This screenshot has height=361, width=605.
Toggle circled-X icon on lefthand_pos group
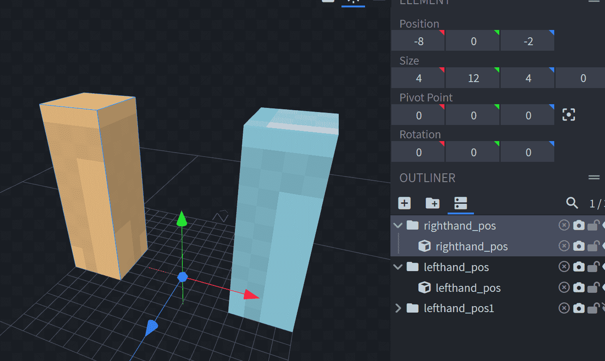click(x=564, y=266)
